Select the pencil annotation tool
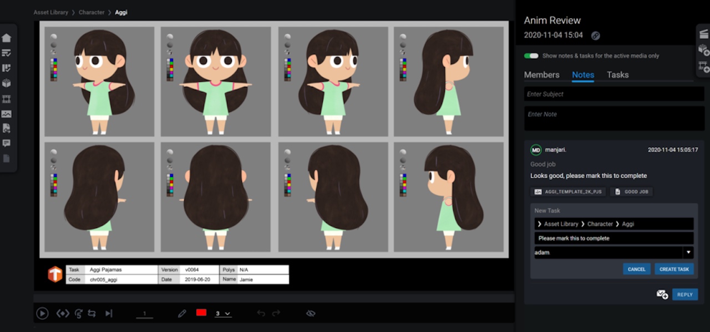The image size is (710, 332). pos(182,313)
